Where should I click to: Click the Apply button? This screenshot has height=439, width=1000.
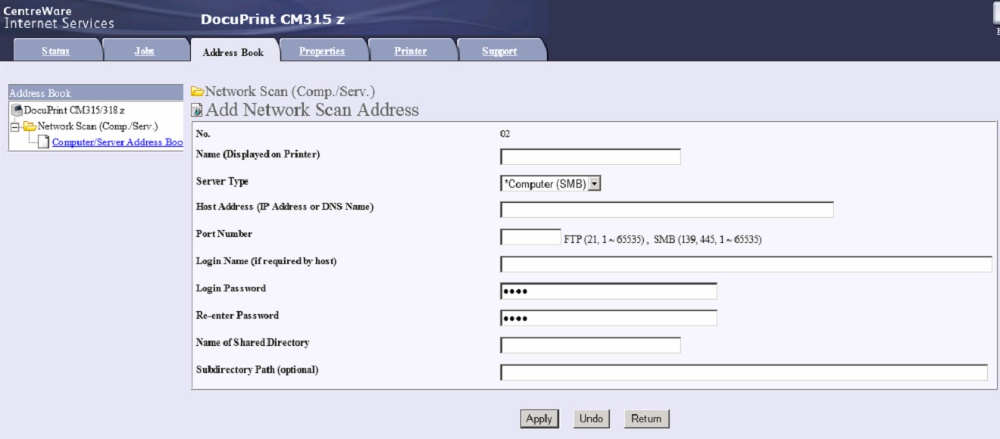coord(539,419)
